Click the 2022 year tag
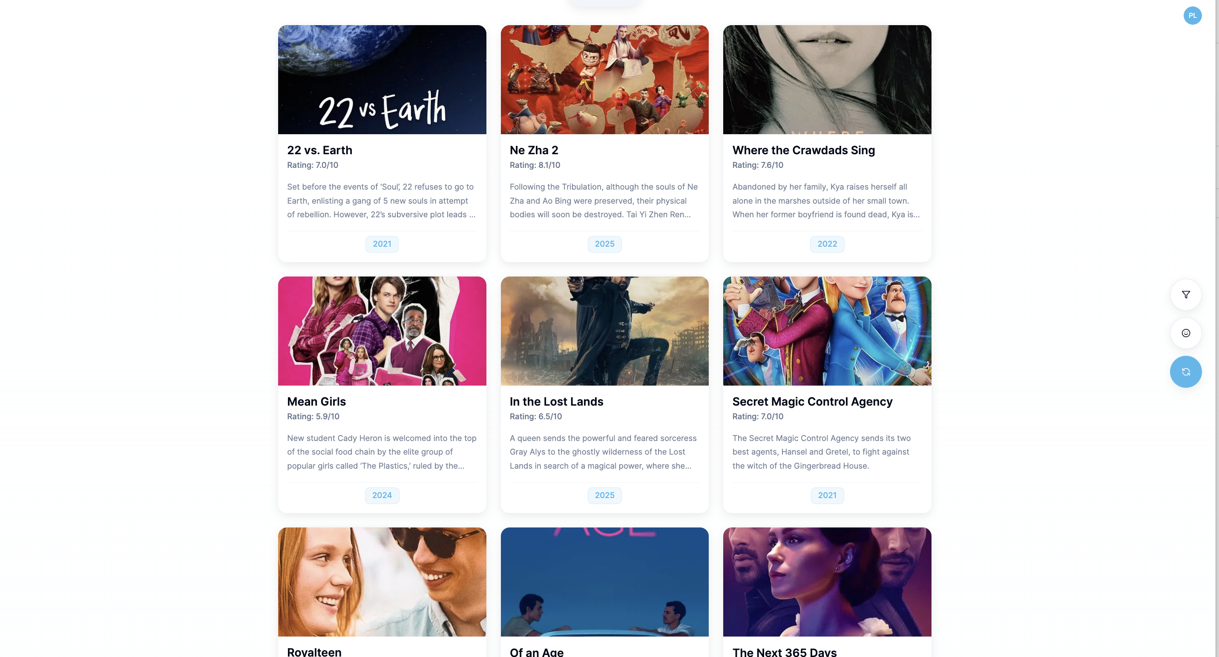The width and height of the screenshot is (1219, 657). click(x=827, y=244)
